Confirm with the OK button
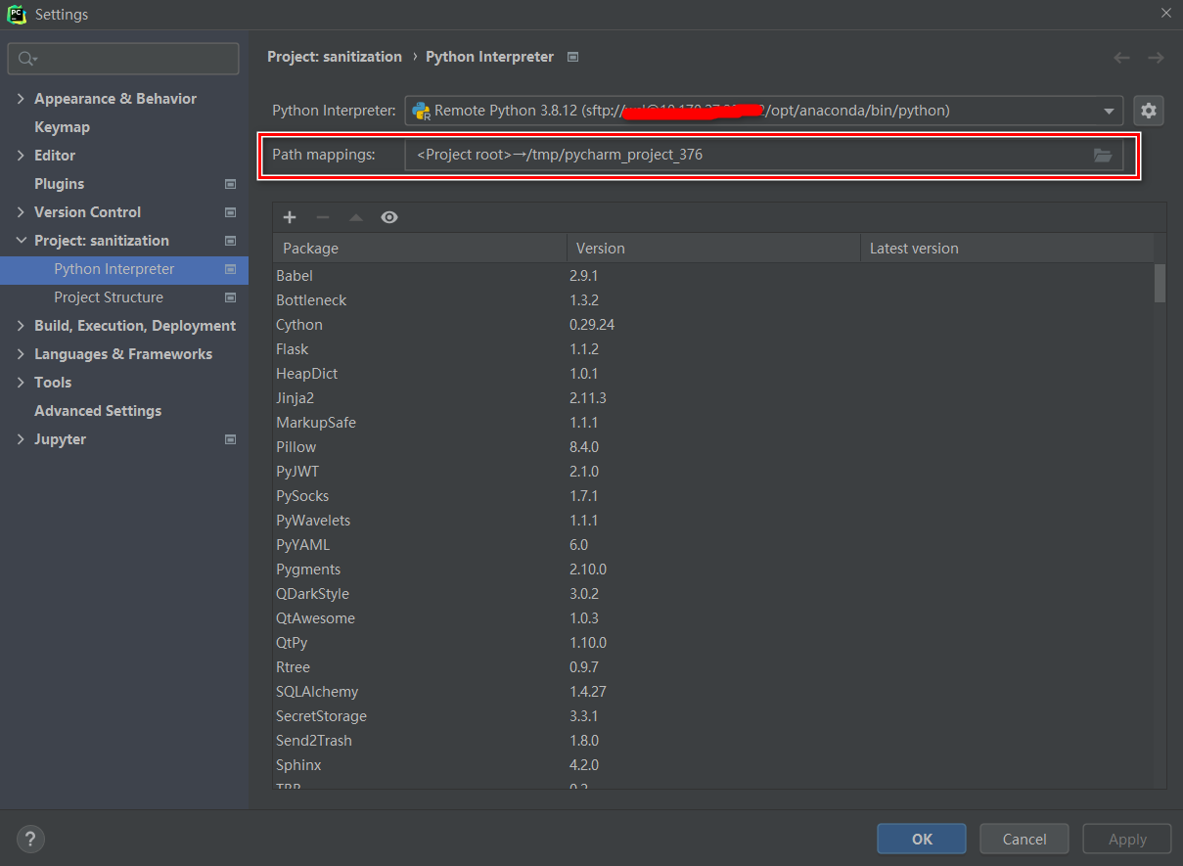 [922, 839]
